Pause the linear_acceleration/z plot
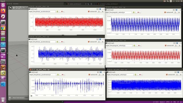183x103 pixels. pos(100,74)
